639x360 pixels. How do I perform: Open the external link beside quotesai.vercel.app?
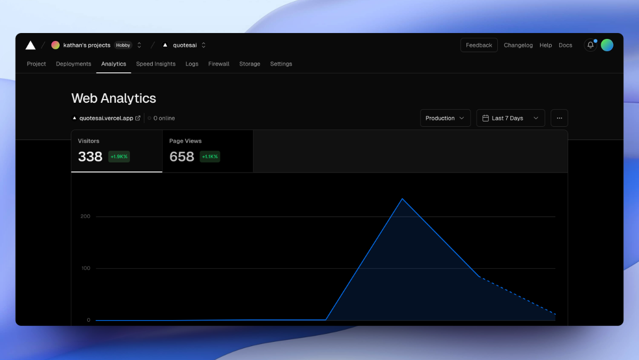138,118
